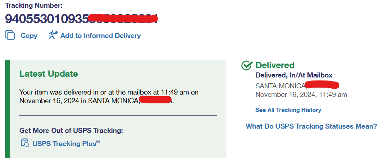Click the Informed Delivery mail carrier icon
Image resolution: width=389 pixels, height=160 pixels.
click(x=53, y=35)
